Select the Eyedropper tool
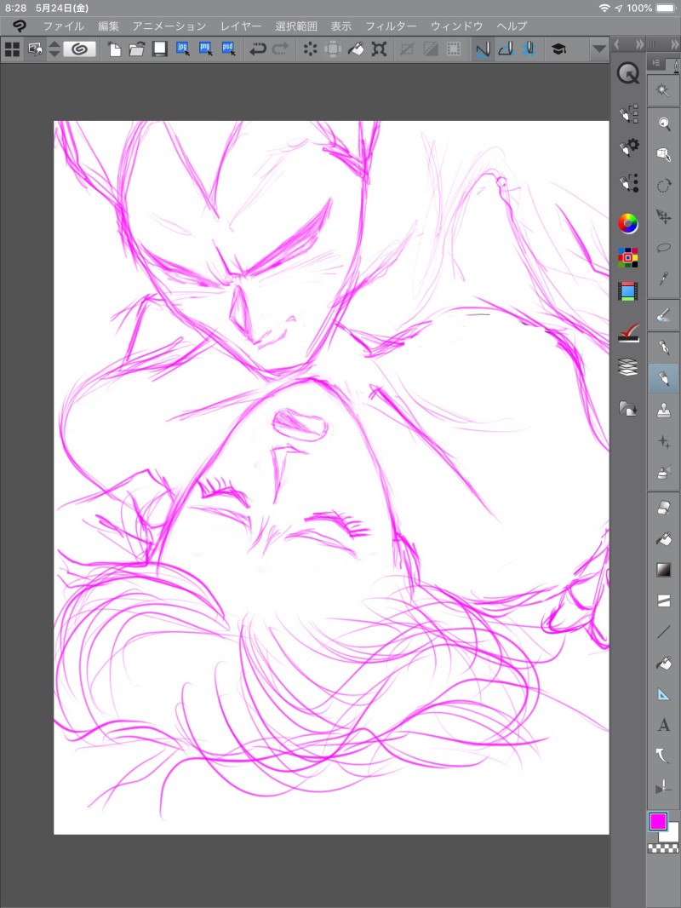Screen dimensions: 681x908 click(664, 279)
